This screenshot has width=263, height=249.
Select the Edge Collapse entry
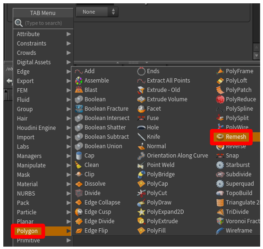[x=102, y=203]
